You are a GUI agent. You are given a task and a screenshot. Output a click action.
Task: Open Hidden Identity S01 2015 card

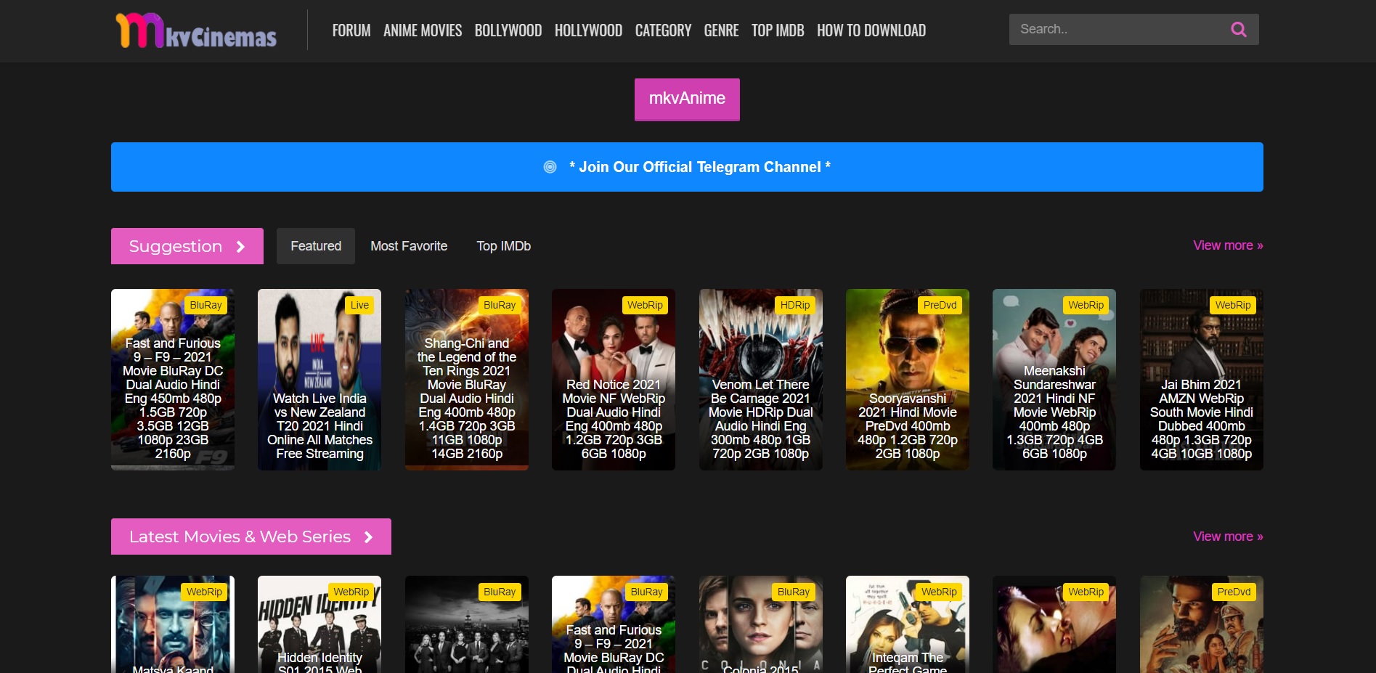pyautogui.click(x=319, y=624)
